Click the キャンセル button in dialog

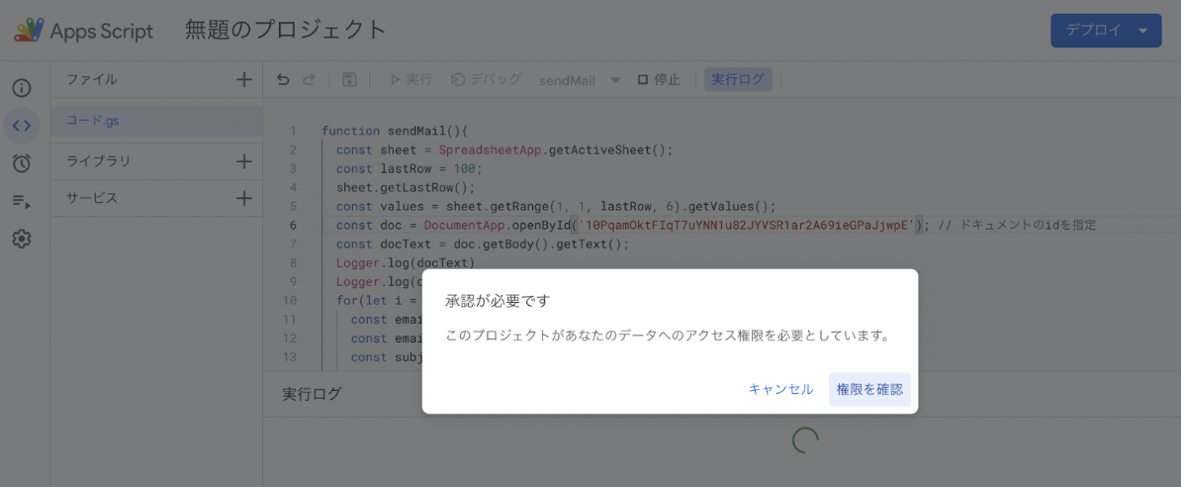click(780, 389)
